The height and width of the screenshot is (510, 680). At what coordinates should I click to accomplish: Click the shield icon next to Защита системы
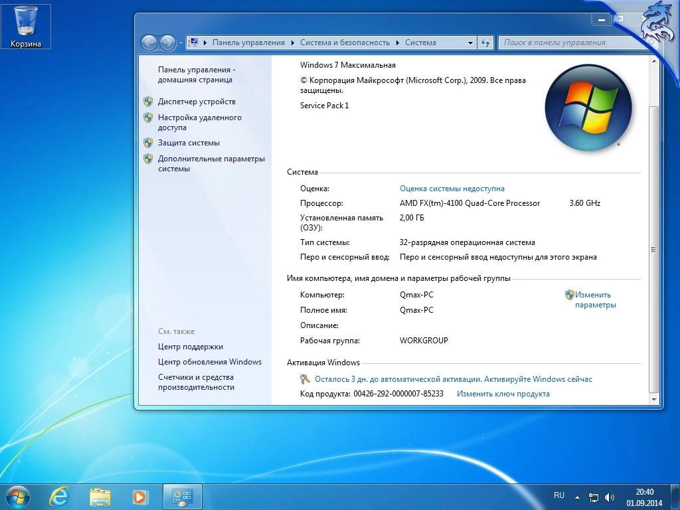(148, 143)
